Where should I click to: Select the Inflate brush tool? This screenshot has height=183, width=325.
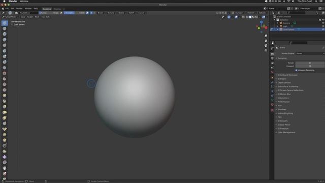point(5,56)
